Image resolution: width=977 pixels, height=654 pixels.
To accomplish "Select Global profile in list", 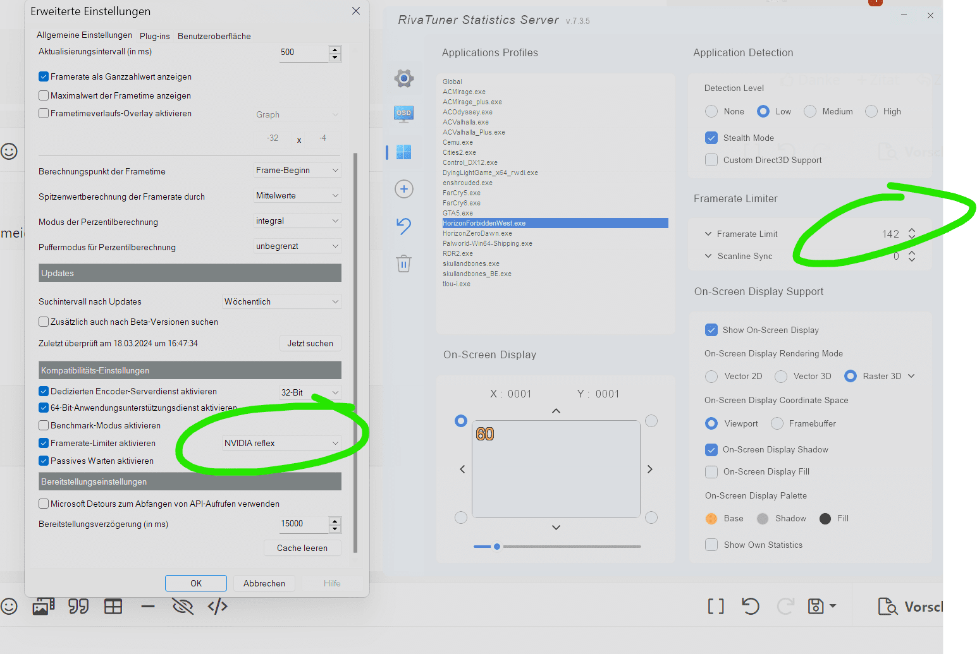I will 453,82.
